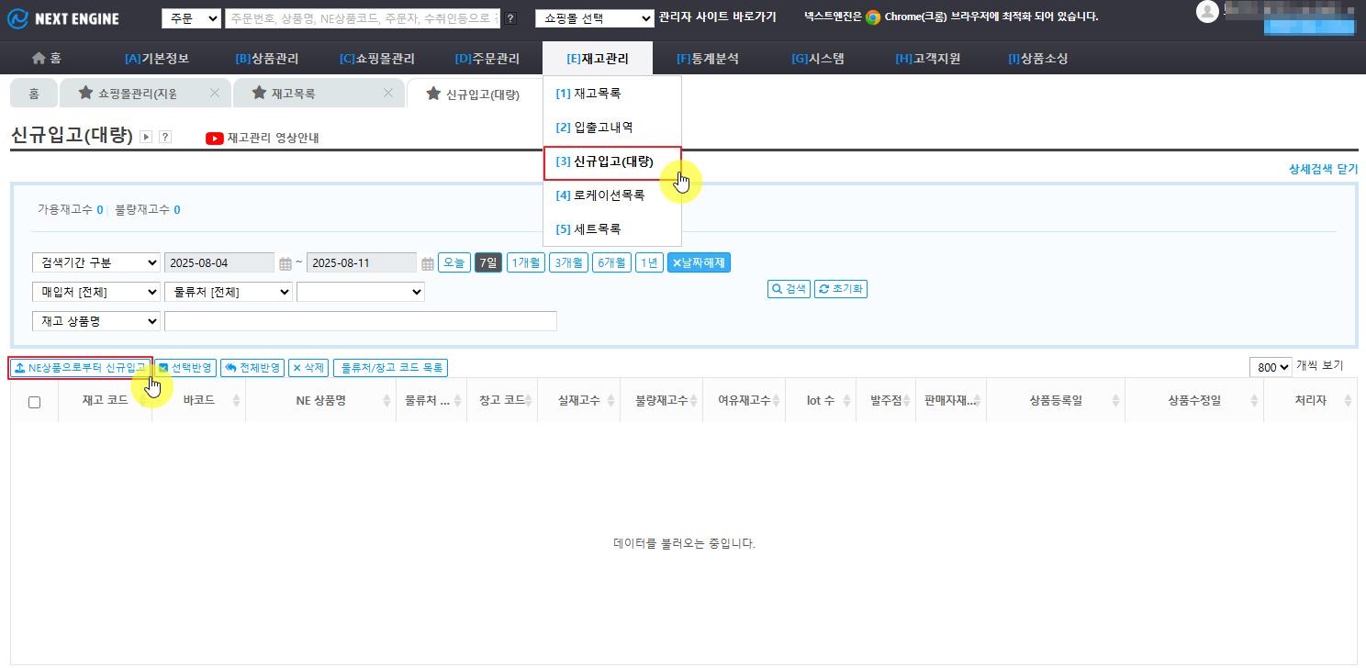Close the 쇼핑몰관리 tab with its X
Screen dimensions: 1366x668
click(x=214, y=93)
